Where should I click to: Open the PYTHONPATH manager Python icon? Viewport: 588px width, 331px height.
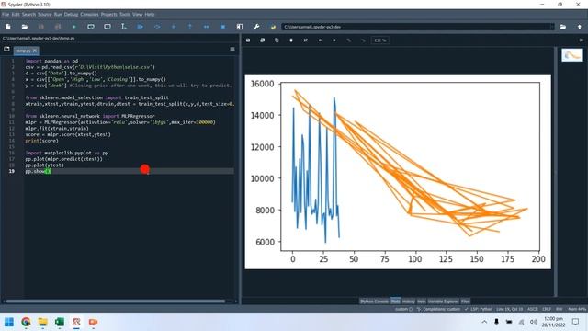pyautogui.click(x=273, y=27)
